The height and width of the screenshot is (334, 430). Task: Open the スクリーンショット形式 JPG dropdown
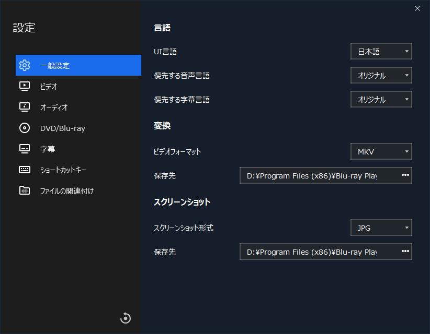pyautogui.click(x=381, y=228)
